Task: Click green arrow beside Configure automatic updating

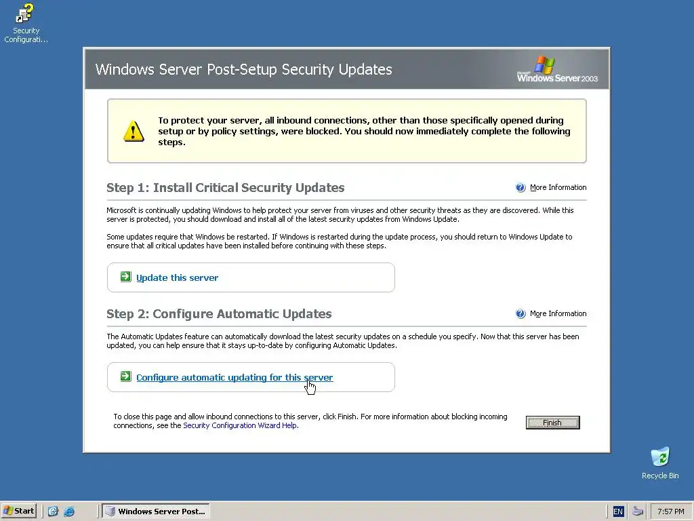Action: [x=125, y=377]
